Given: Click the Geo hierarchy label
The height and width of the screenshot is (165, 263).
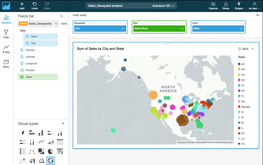Looking at the screenshot, I should pyautogui.click(x=23, y=30).
